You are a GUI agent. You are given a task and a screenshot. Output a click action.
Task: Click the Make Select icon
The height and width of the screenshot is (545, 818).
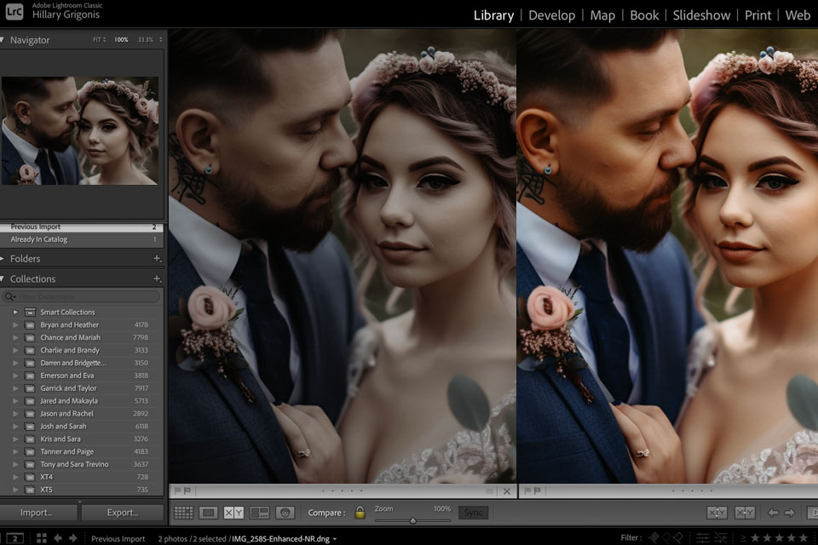(745, 513)
